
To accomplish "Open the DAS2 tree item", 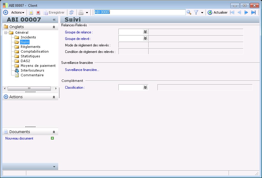I will coord(25,61).
